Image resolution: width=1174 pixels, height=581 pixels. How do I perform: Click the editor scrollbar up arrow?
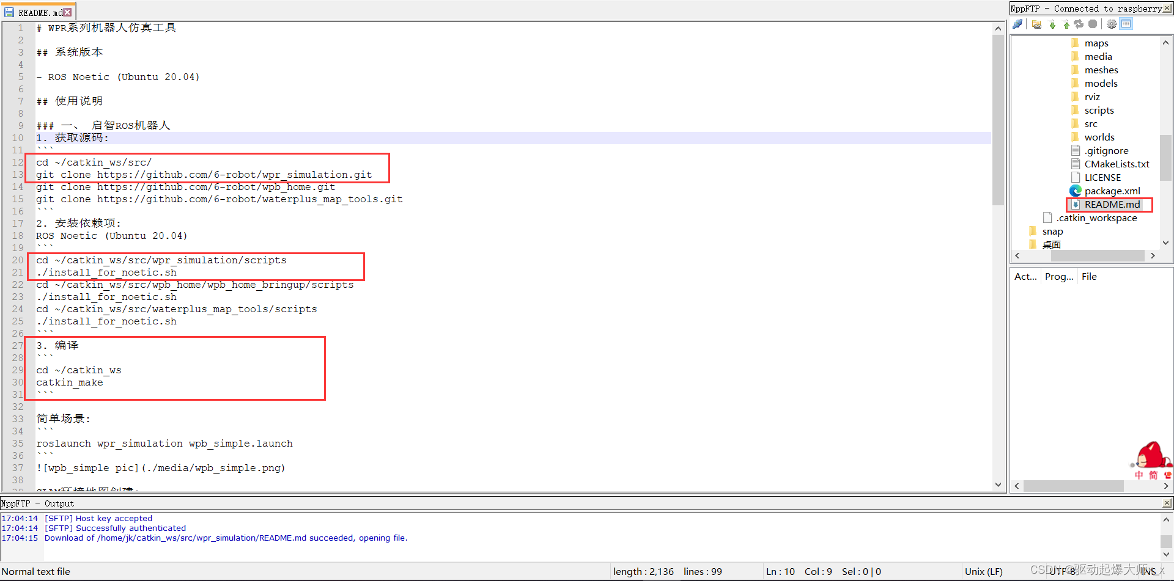(x=998, y=28)
